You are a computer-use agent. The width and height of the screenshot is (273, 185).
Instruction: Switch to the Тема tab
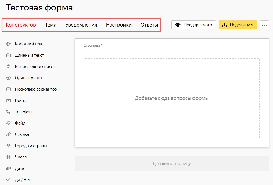[51, 25]
